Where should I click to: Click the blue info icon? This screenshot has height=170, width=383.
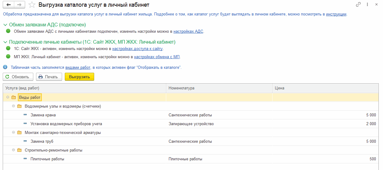coord(5,67)
